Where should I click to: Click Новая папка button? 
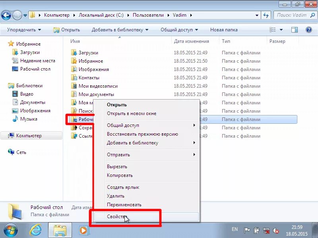[x=224, y=30]
